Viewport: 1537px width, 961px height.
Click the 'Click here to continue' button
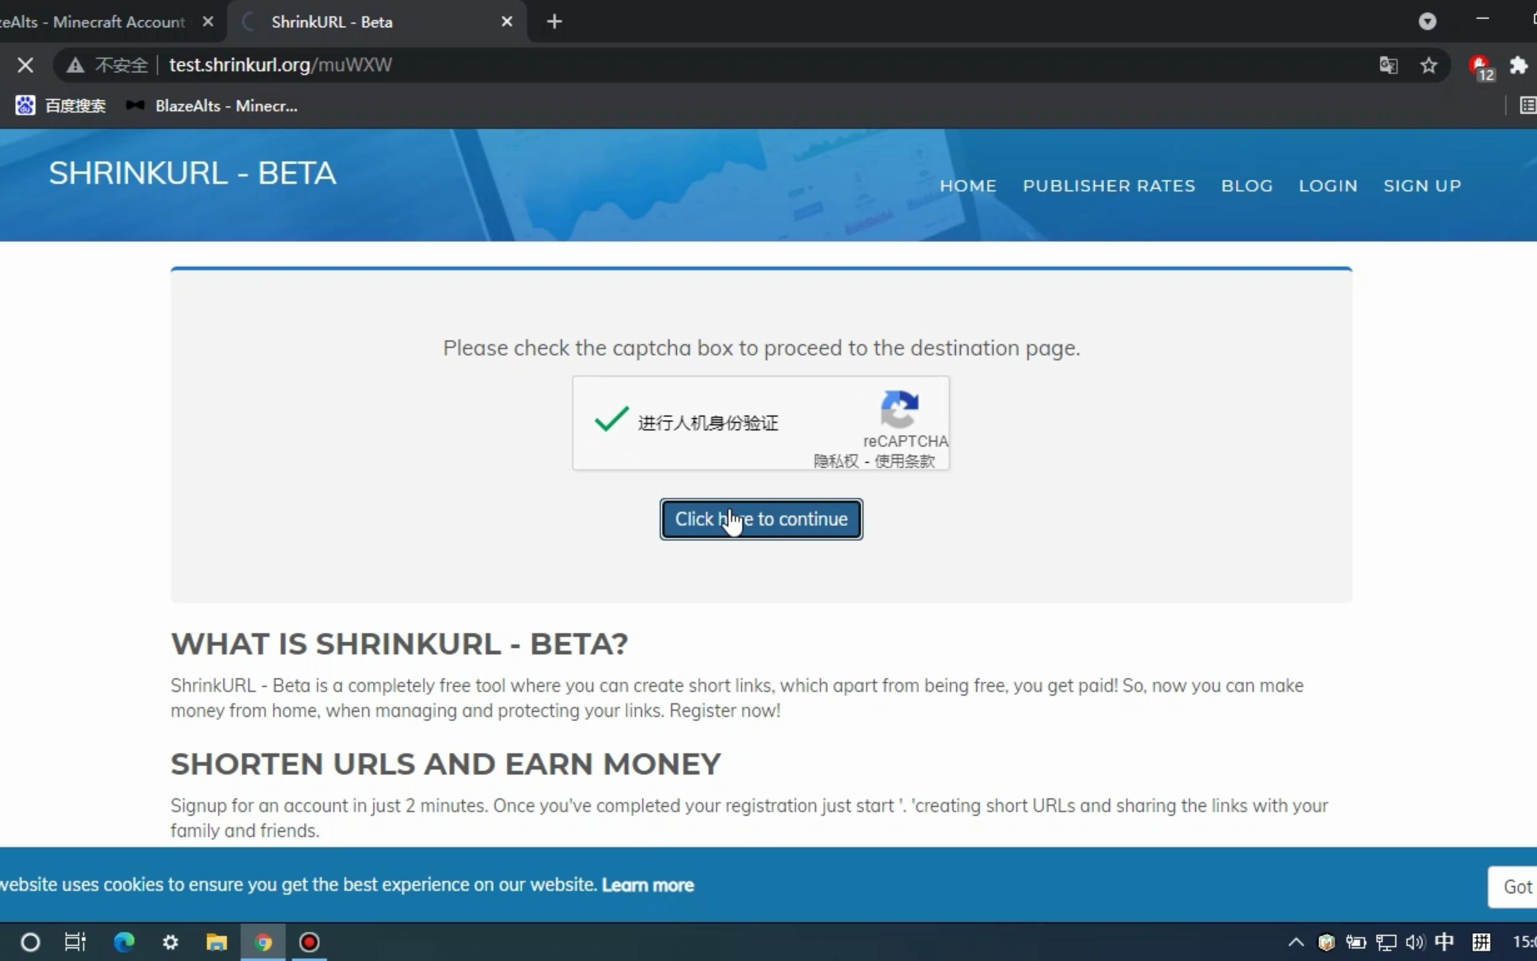pos(761,519)
